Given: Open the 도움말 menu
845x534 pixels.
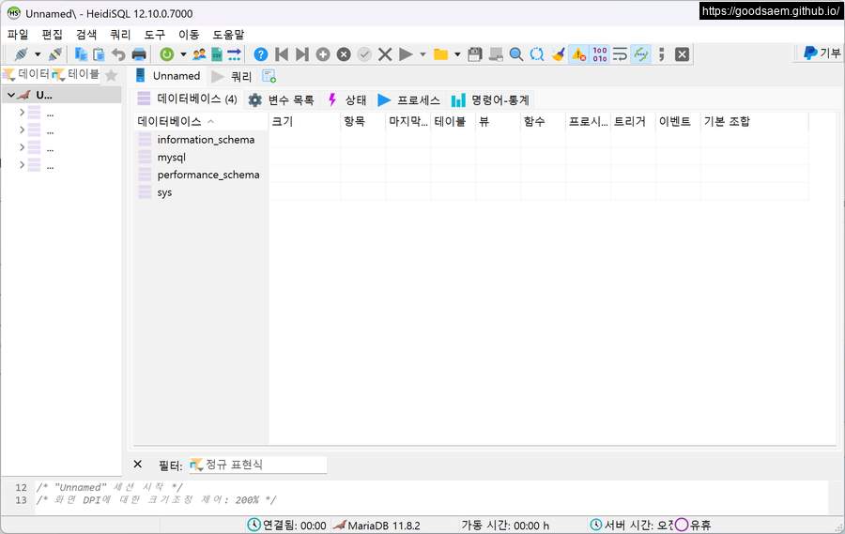Looking at the screenshot, I should (228, 35).
